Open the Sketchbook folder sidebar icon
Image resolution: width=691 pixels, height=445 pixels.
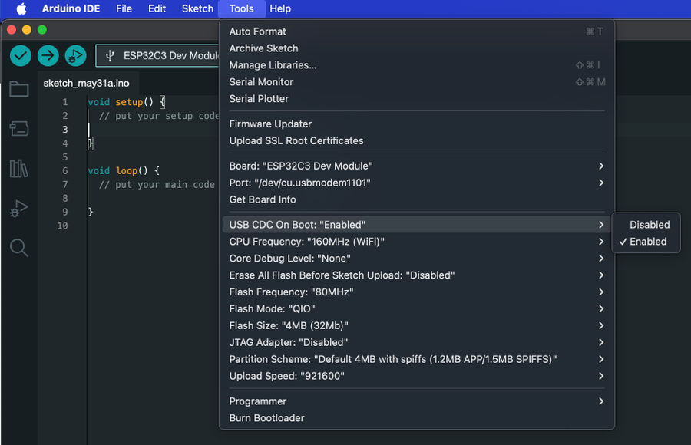tap(18, 89)
